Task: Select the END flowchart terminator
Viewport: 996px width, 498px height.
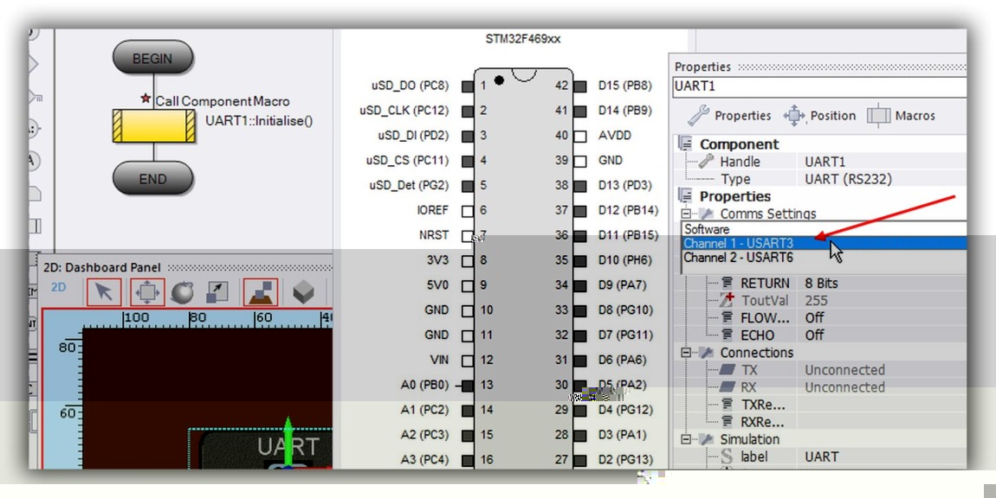Action: [x=152, y=178]
